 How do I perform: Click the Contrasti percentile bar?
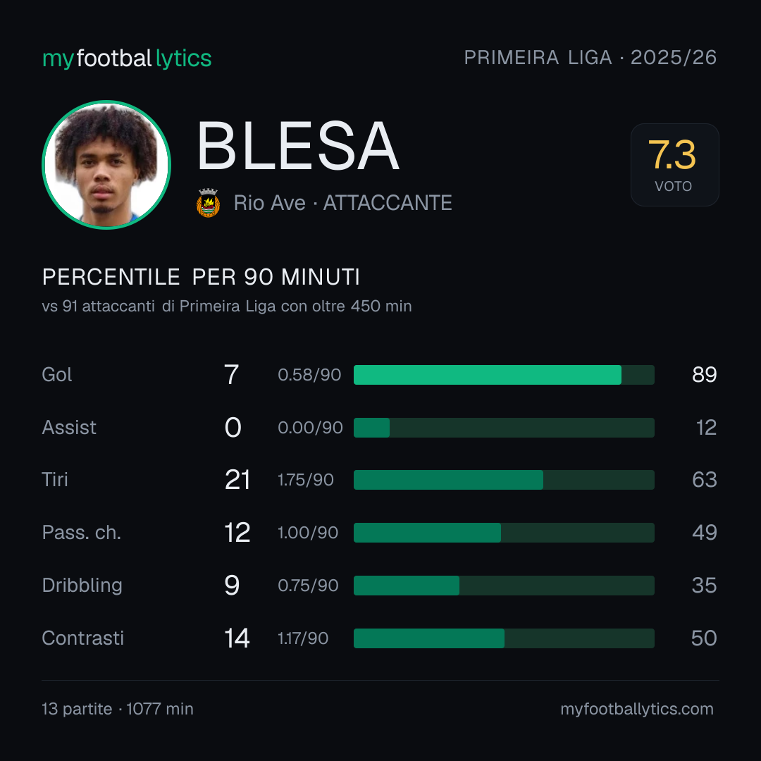coord(504,638)
